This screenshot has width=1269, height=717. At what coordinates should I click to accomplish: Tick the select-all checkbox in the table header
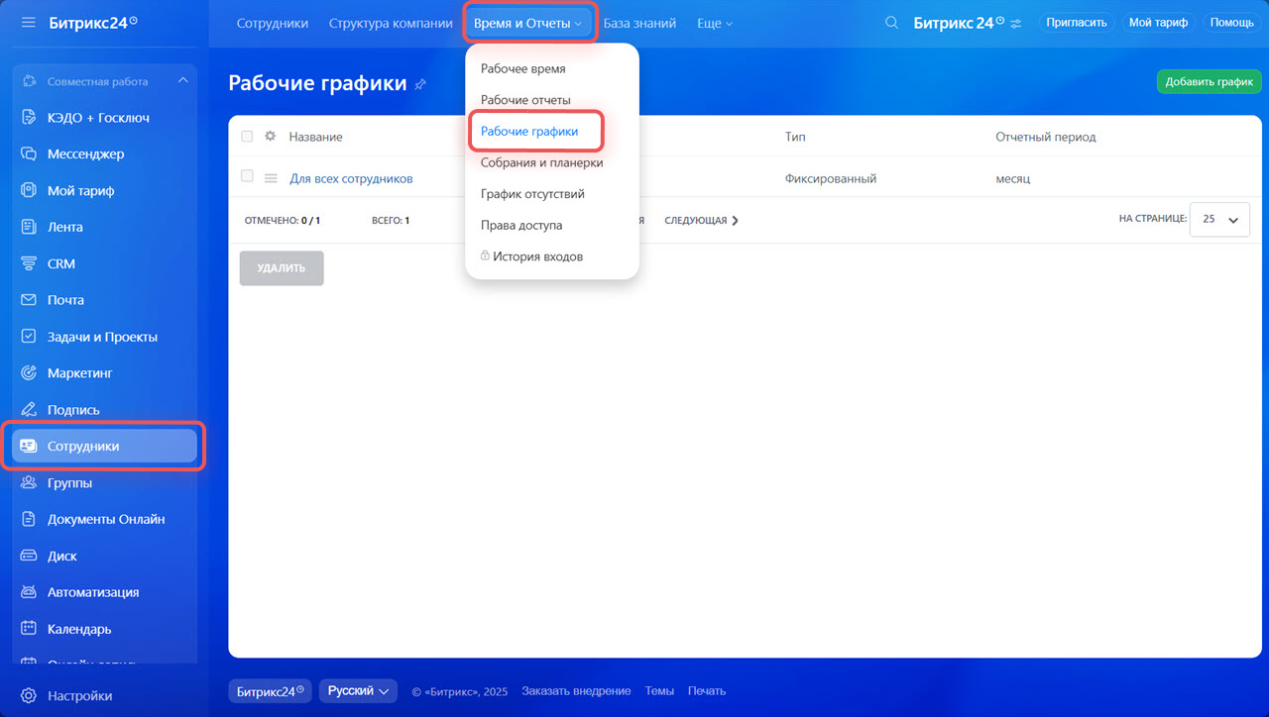pos(247,137)
